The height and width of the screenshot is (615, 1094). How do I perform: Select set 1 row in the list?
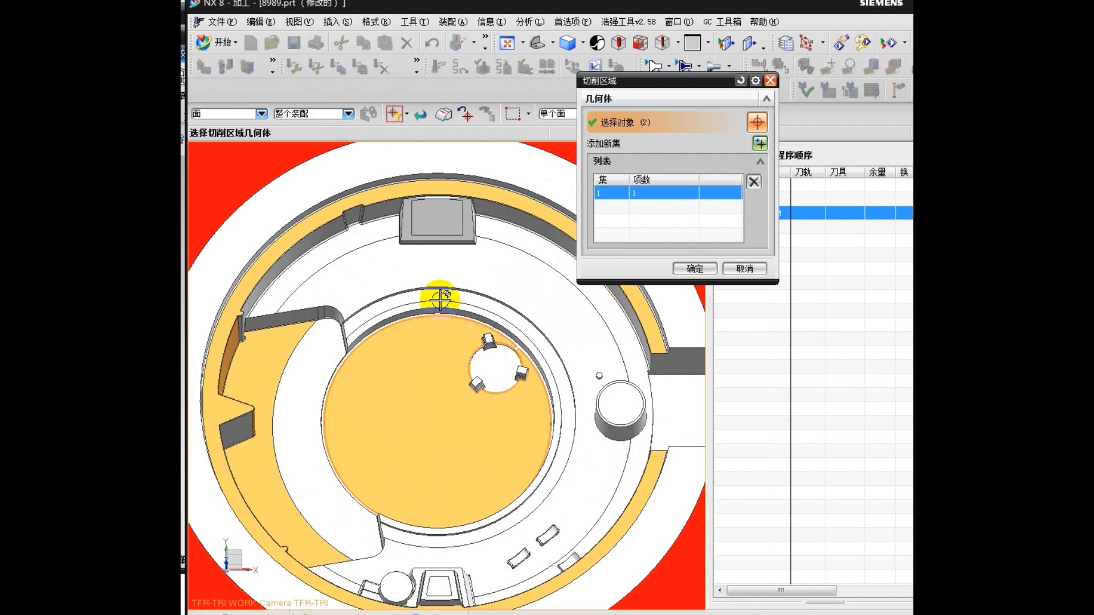coord(668,193)
